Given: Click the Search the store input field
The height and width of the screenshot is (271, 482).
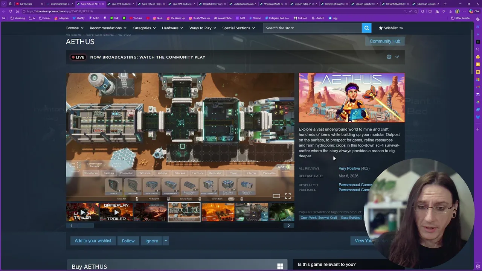Looking at the screenshot, I should [x=312, y=28].
